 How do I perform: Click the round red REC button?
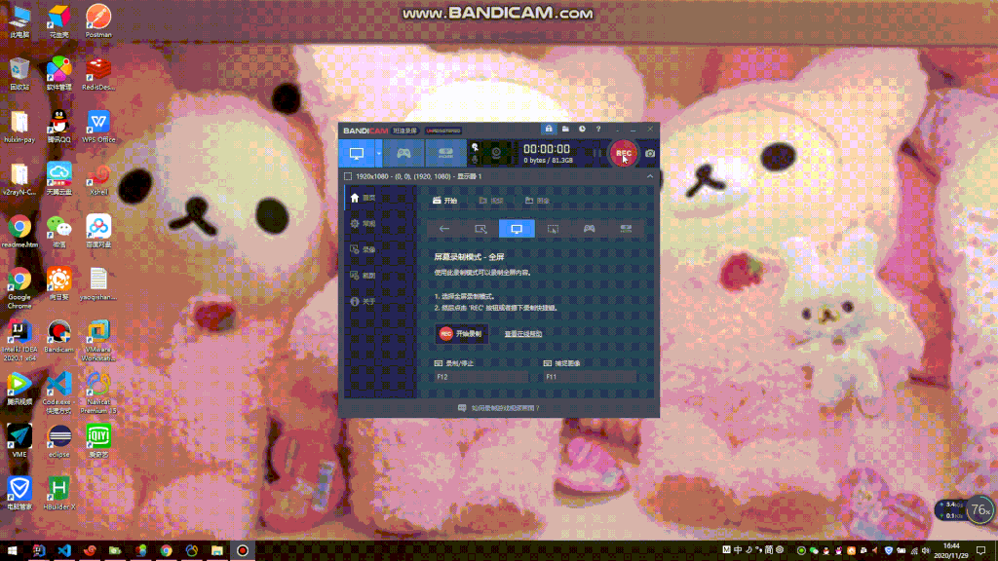[623, 153]
